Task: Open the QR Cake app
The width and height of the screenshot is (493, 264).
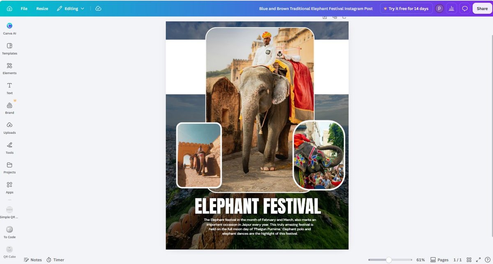Action: point(9,252)
